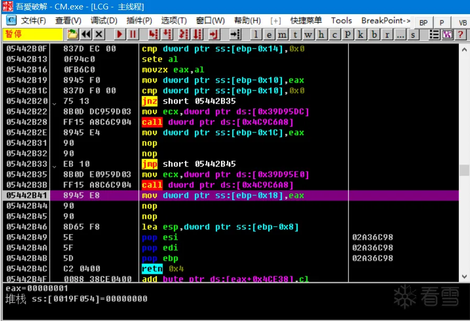
Task: Open the 调试(D) menu
Action: [x=104, y=20]
